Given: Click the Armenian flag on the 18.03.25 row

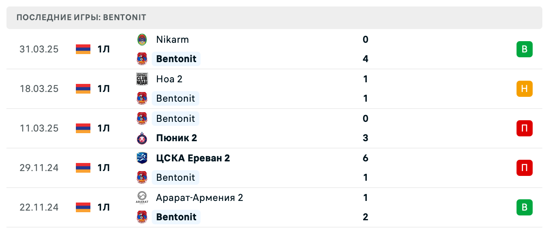Looking at the screenshot, I should coord(83,89).
